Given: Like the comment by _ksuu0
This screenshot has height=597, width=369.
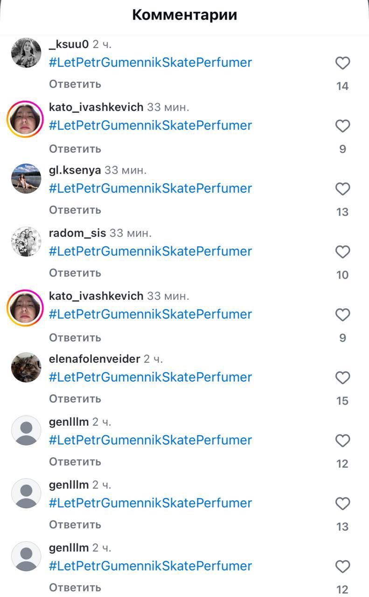Looking at the screenshot, I should click(342, 63).
